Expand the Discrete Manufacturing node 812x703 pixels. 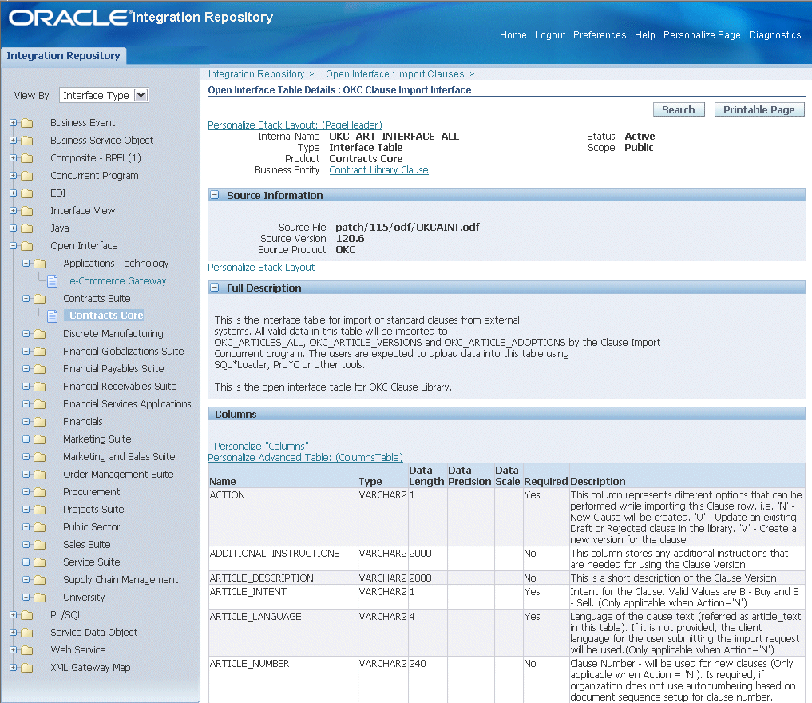pos(26,334)
